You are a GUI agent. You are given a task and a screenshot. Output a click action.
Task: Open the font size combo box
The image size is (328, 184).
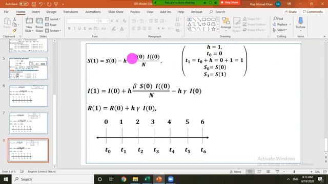104,21
